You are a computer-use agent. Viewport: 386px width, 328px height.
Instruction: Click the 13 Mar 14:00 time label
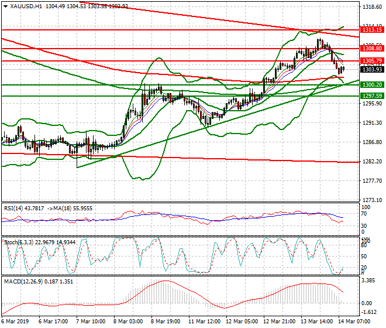click(316, 322)
